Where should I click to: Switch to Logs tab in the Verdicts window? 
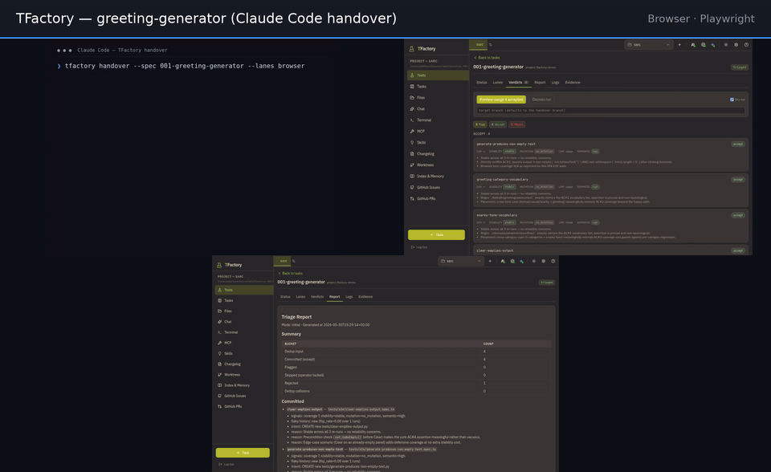click(555, 83)
